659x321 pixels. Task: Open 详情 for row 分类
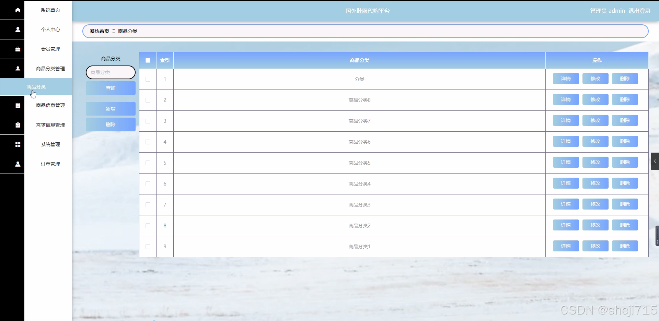[566, 79]
